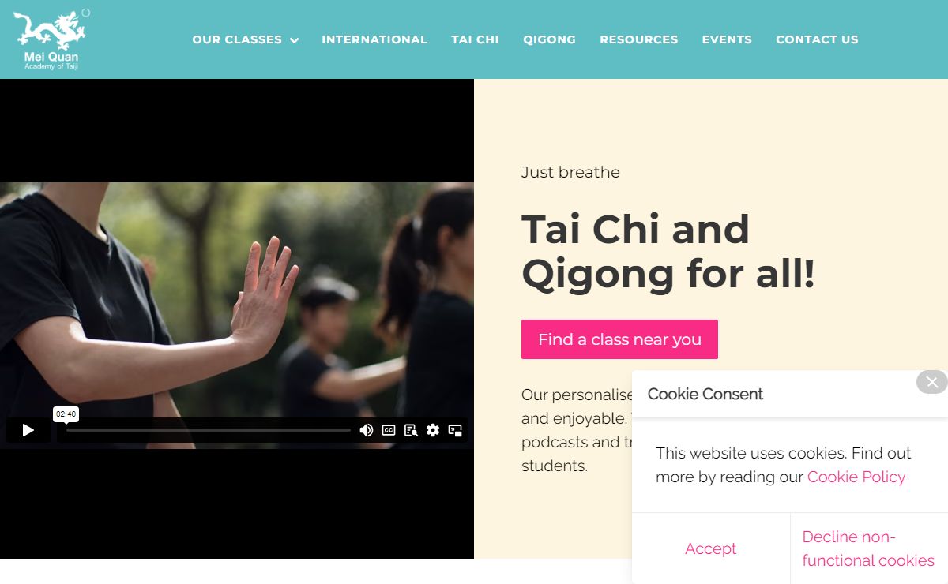Close the Cookie Consent popup
This screenshot has height=584, width=948.
click(x=932, y=382)
